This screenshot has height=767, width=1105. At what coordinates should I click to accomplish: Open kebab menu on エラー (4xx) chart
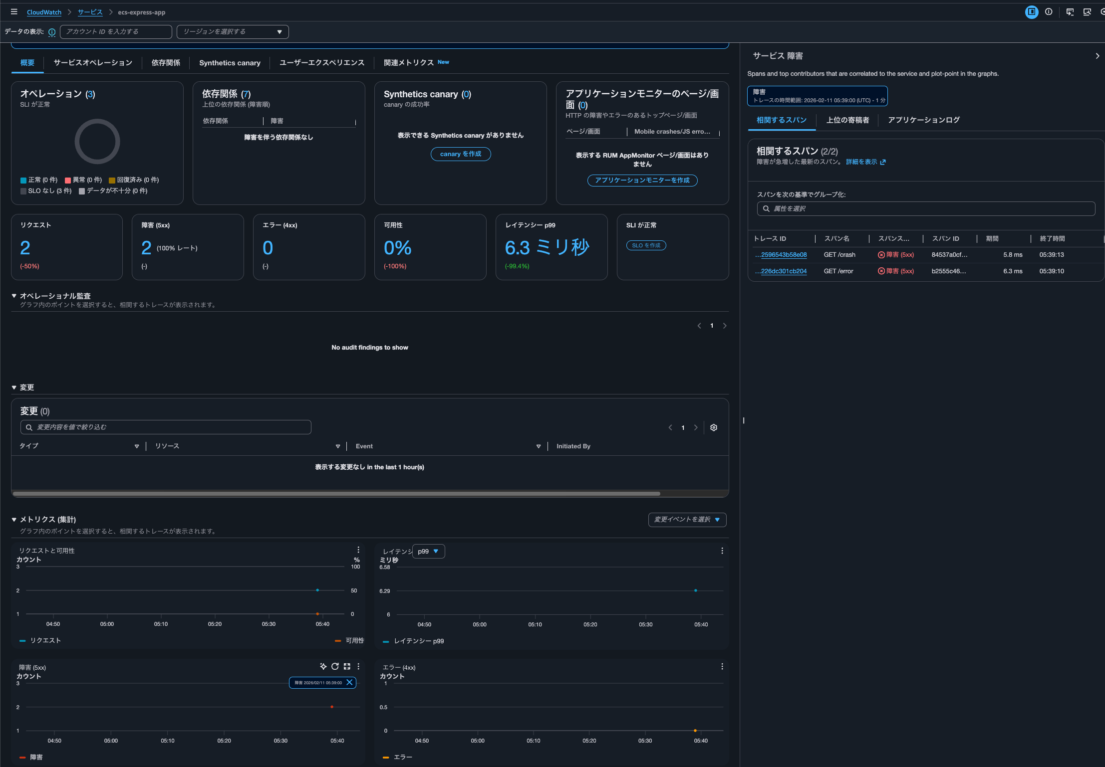coord(722,666)
